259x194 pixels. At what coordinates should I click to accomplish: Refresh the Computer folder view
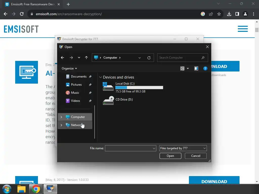point(149,58)
